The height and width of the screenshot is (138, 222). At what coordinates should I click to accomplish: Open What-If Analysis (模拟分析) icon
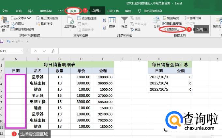tap(218, 20)
